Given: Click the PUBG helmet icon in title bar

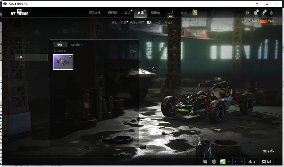Looking at the screenshot, I should click(x=5, y=4).
